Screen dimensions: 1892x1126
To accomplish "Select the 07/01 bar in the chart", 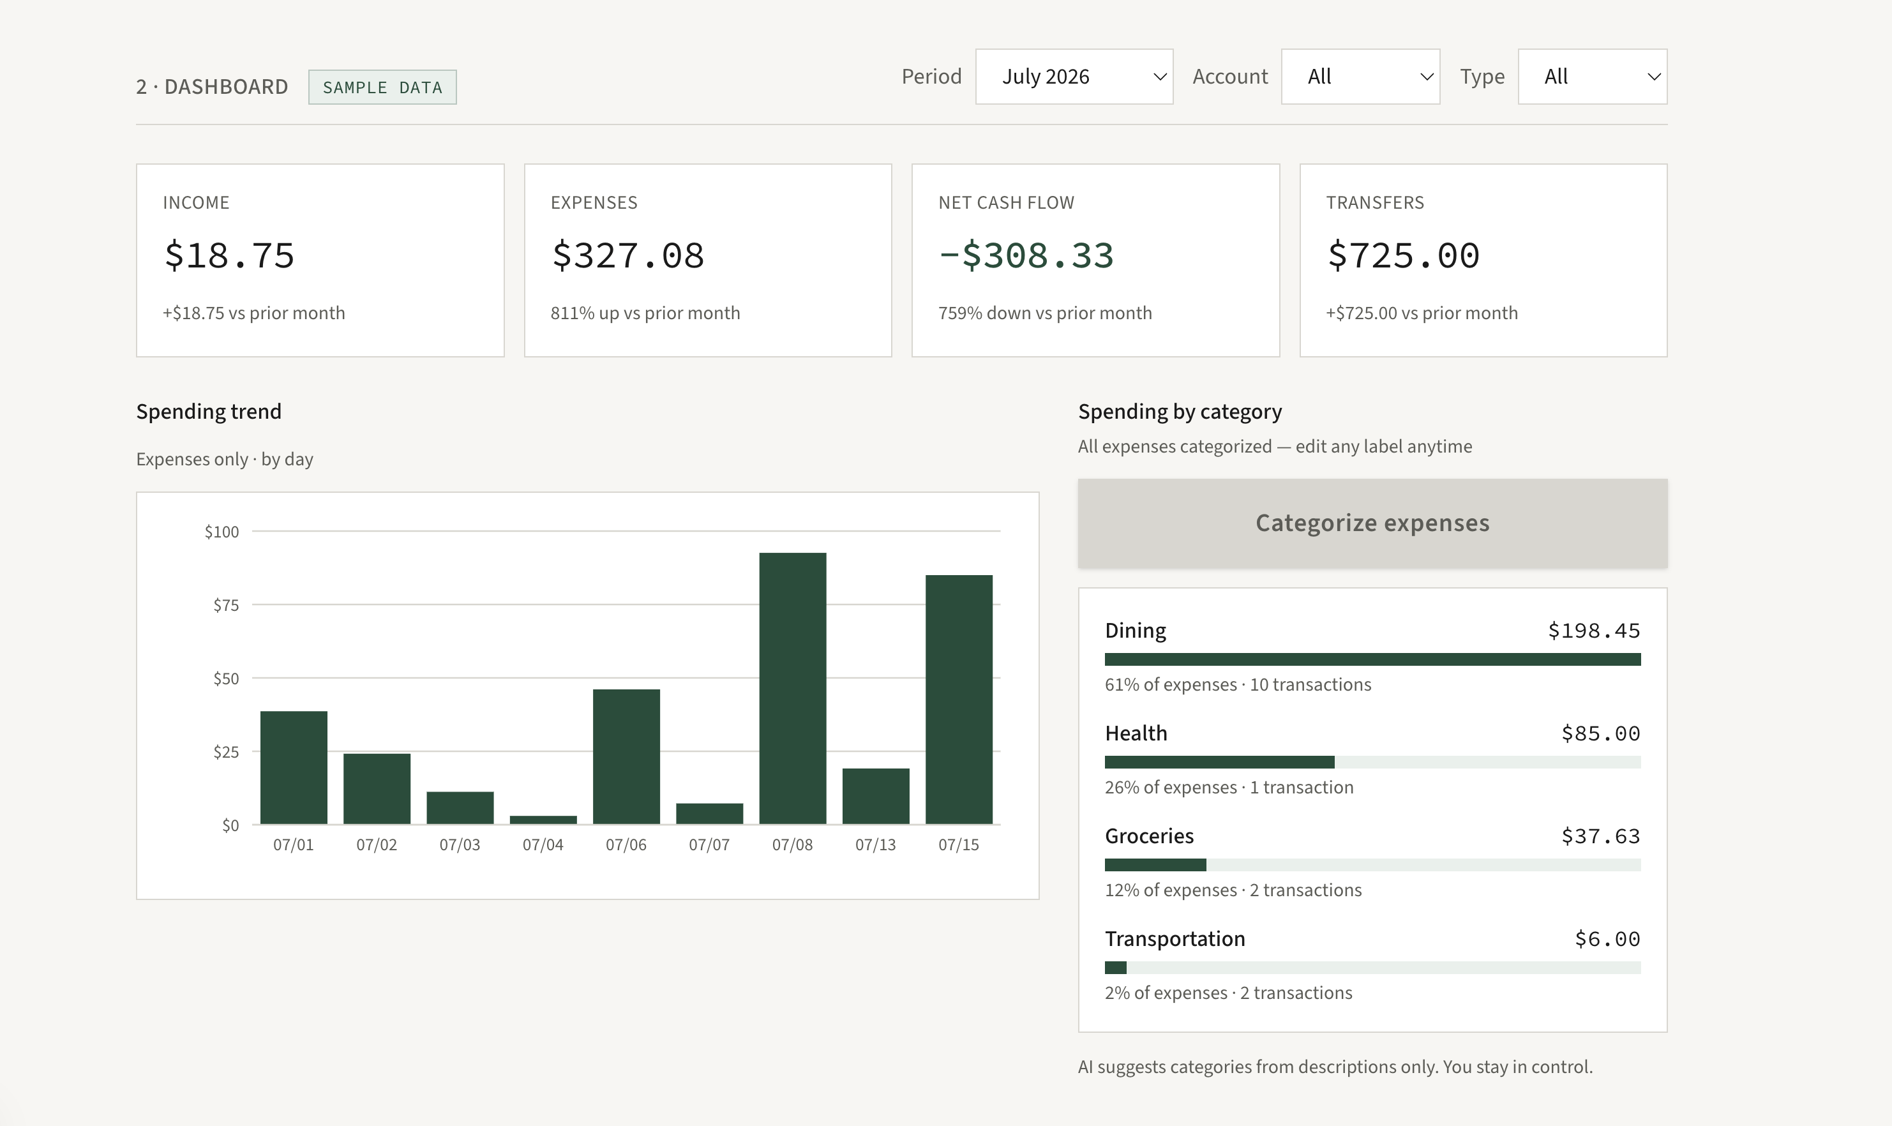I will click(294, 767).
